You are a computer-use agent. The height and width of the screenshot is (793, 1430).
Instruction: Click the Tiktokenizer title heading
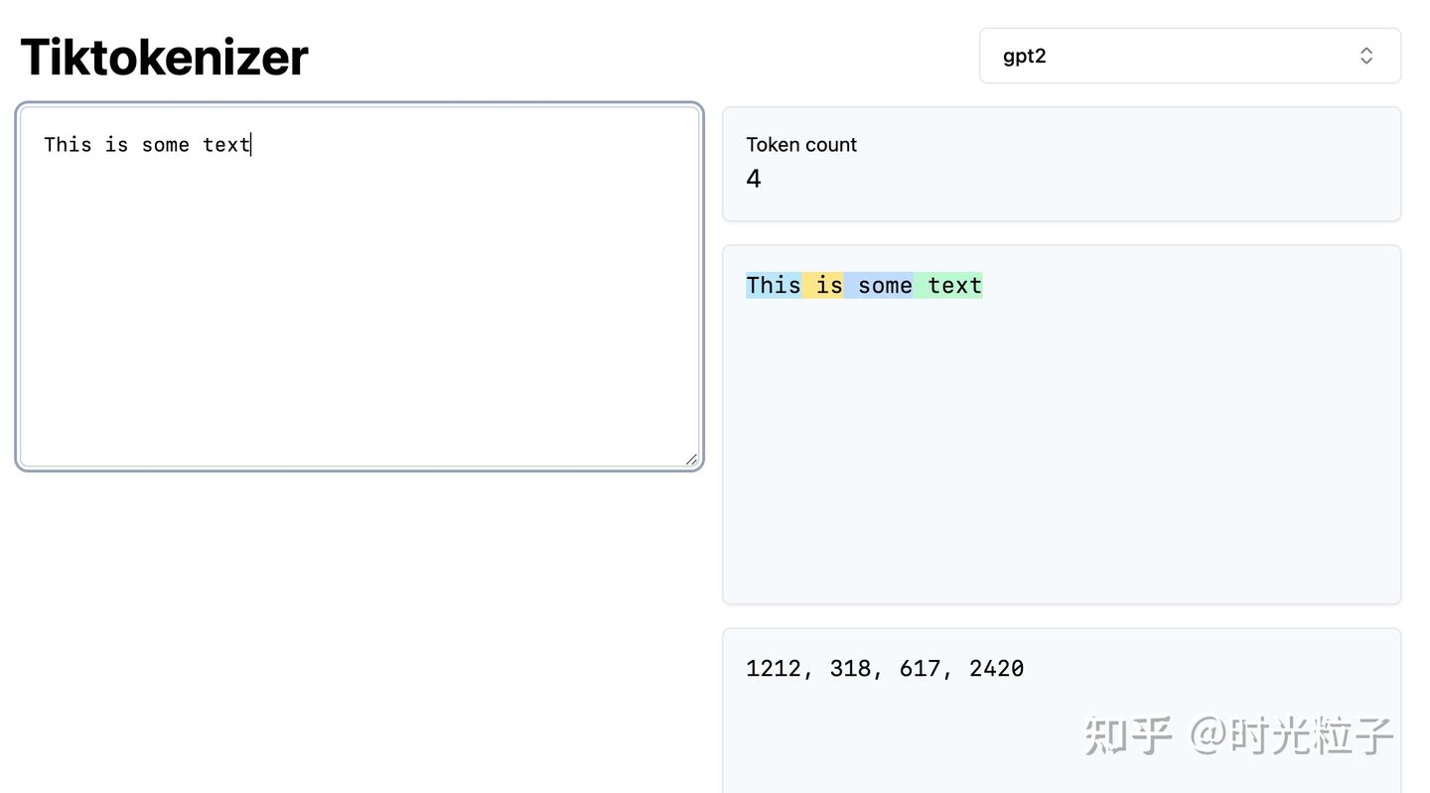tap(164, 58)
